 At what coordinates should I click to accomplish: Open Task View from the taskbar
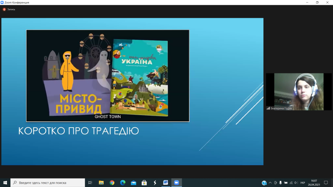[x=90, y=182]
